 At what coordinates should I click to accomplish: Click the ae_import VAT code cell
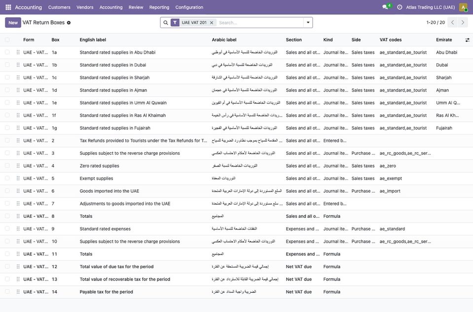pos(390,191)
